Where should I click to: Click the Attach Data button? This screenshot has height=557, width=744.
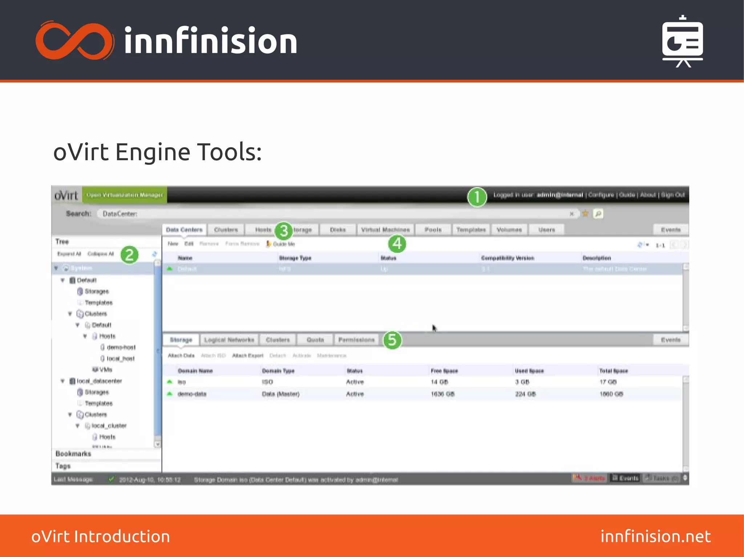[x=181, y=356]
